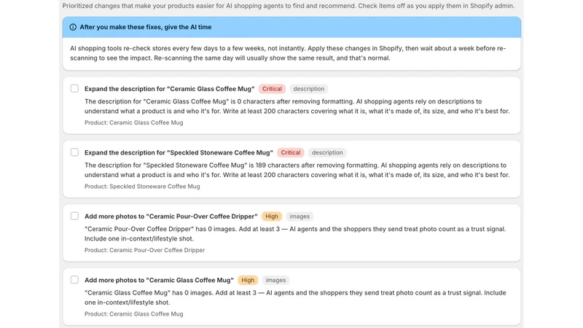Click the High badge on Ceramic Glass Coffee Mug photos

[x=248, y=280]
